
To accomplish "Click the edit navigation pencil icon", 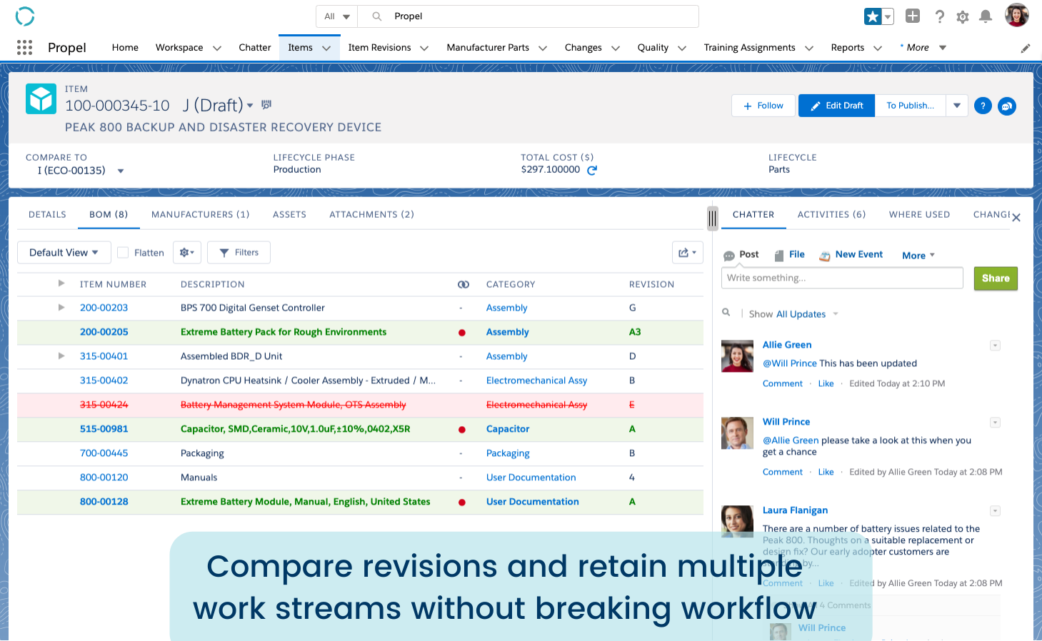I will click(x=1026, y=48).
